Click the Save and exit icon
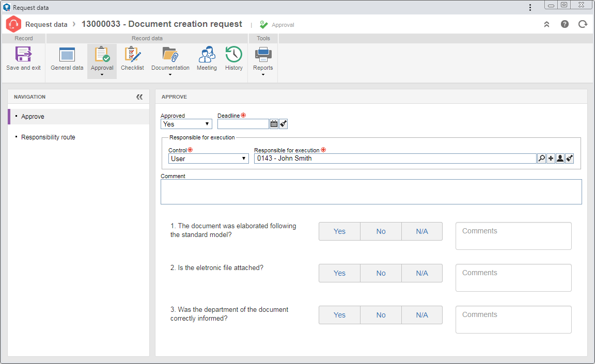Screen dimensions: 595x364 23,54
